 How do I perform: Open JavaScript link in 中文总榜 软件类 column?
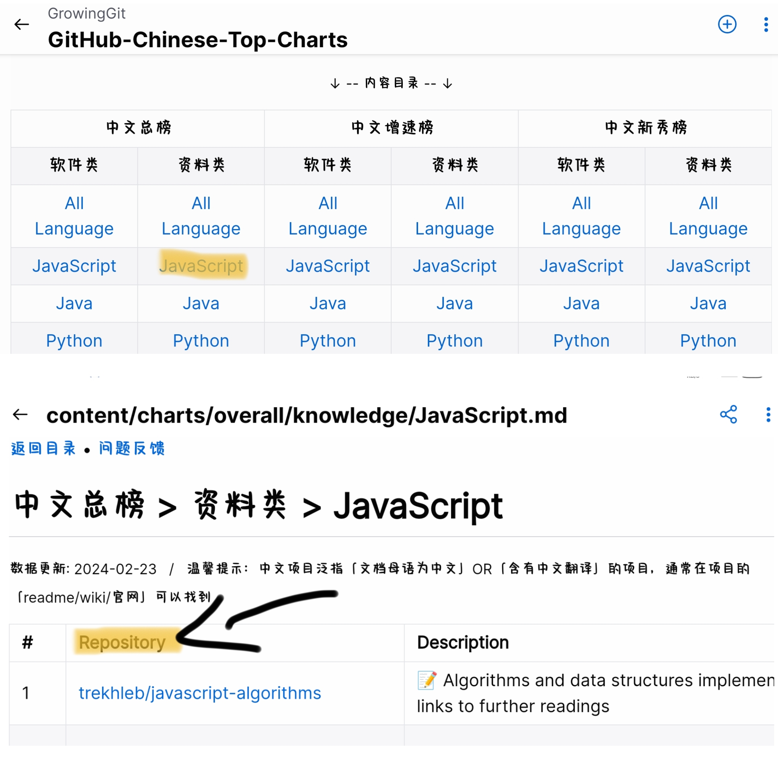pos(74,266)
